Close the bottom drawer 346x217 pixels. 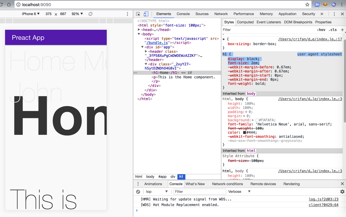pyautogui.click(x=342, y=184)
